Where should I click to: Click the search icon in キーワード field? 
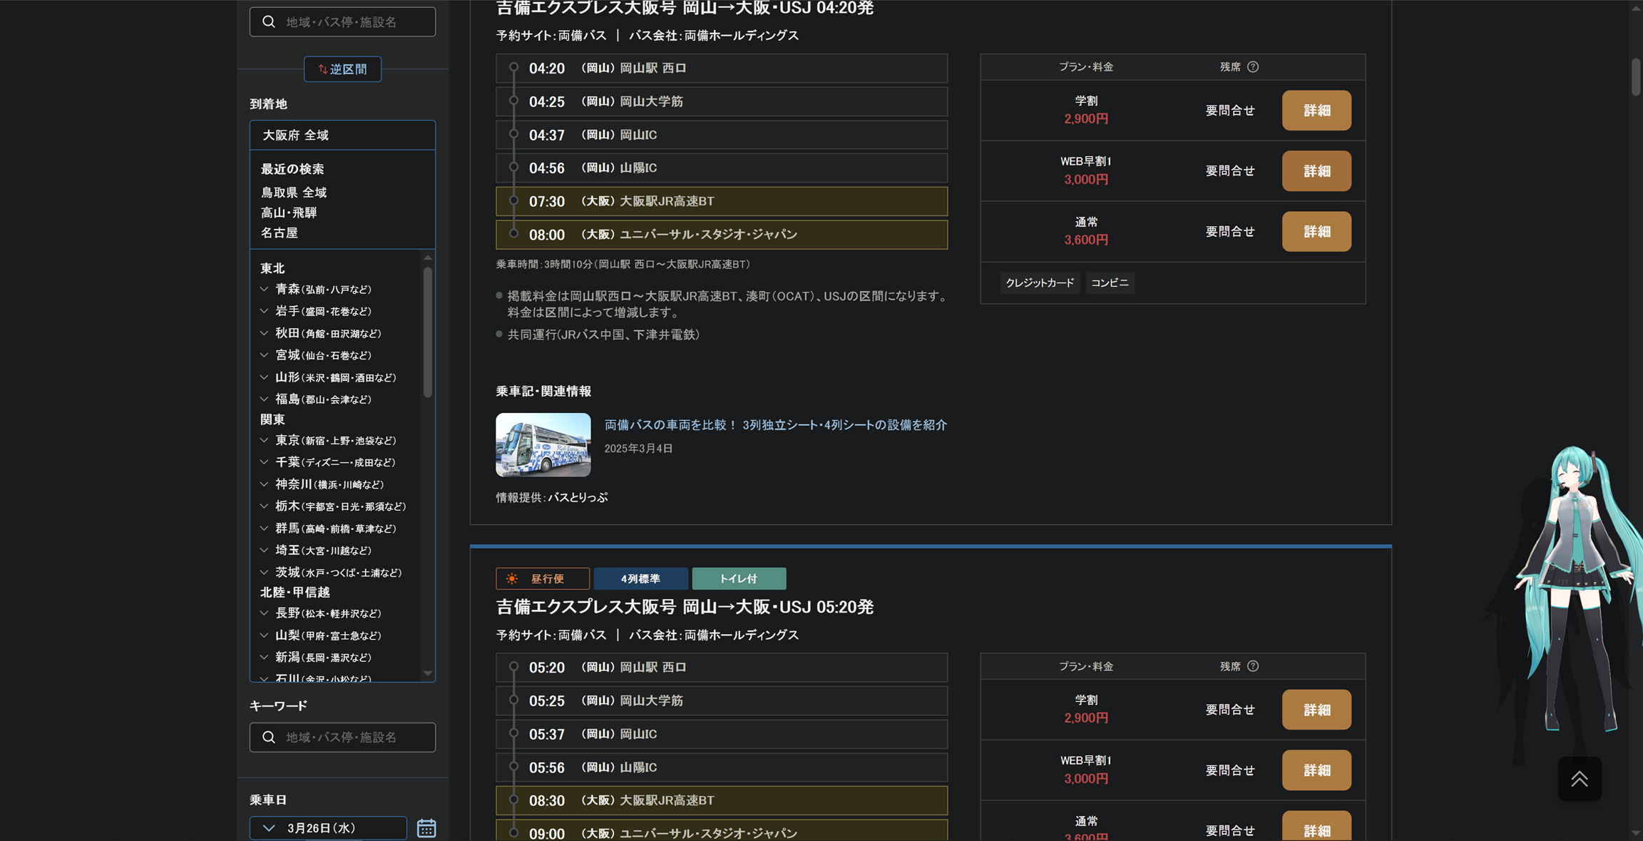[269, 737]
